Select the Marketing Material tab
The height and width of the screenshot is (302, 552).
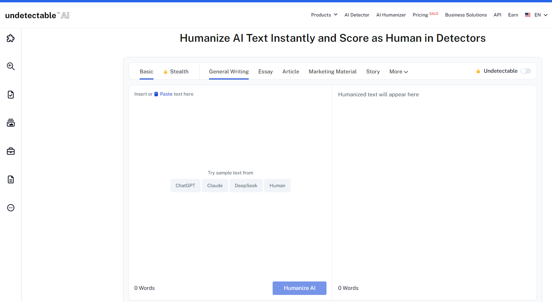click(x=333, y=72)
